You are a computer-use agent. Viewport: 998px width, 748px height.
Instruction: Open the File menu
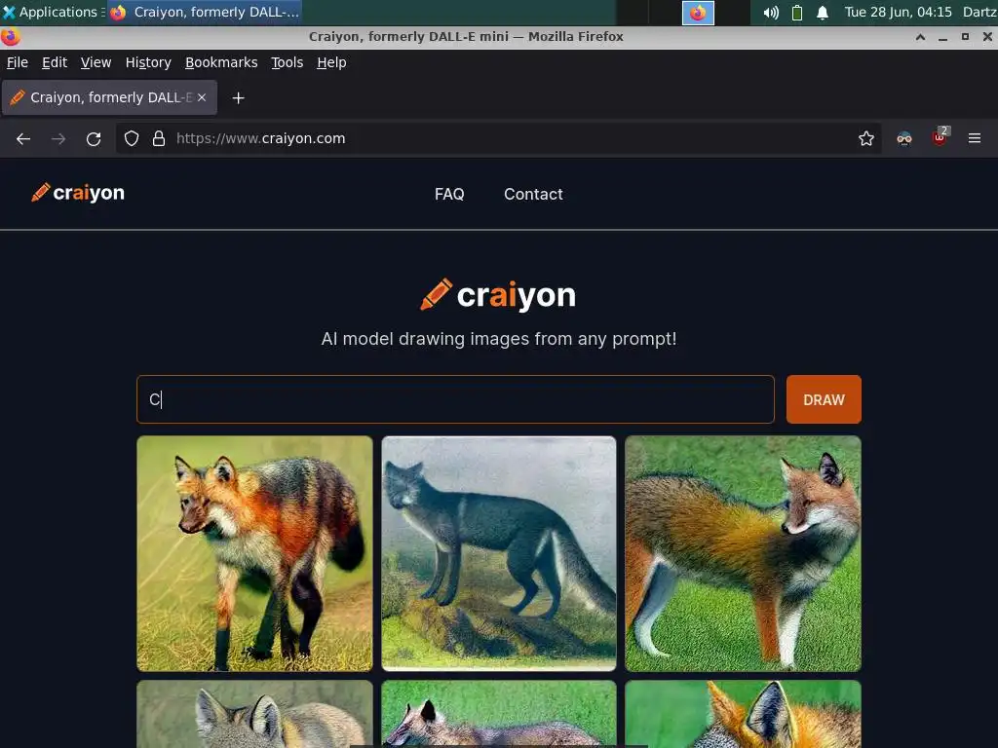(x=18, y=62)
